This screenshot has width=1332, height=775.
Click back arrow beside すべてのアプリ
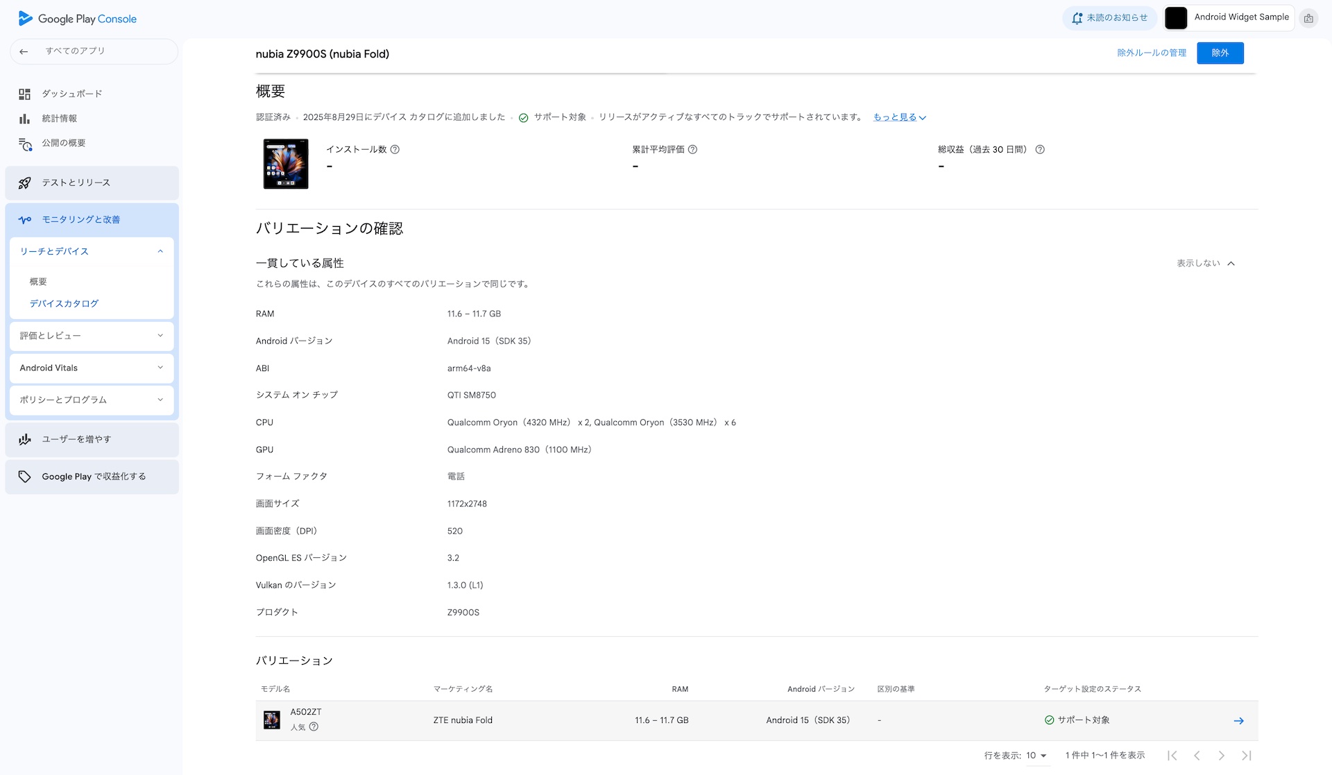coord(24,51)
